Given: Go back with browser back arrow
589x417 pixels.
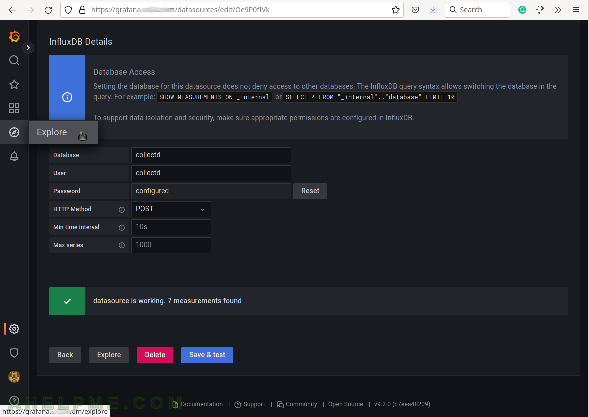Looking at the screenshot, I should pyautogui.click(x=12, y=10).
